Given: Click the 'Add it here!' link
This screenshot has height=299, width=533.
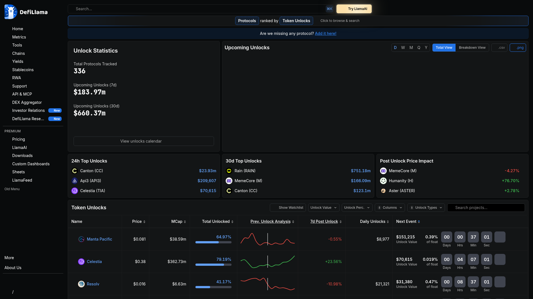Looking at the screenshot, I should click(326, 33).
